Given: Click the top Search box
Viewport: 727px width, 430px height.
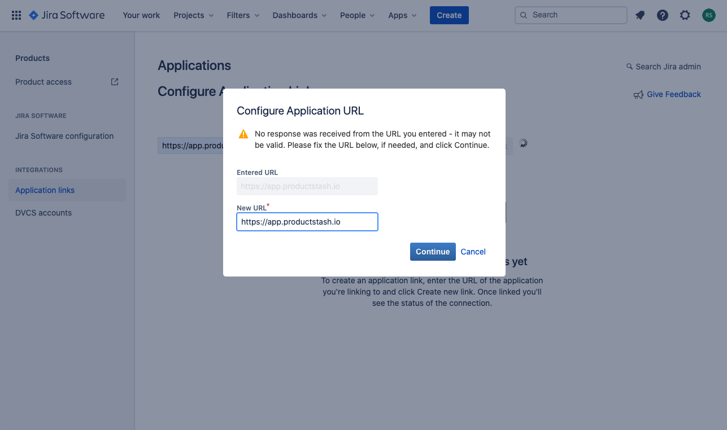Looking at the screenshot, I should [x=571, y=15].
